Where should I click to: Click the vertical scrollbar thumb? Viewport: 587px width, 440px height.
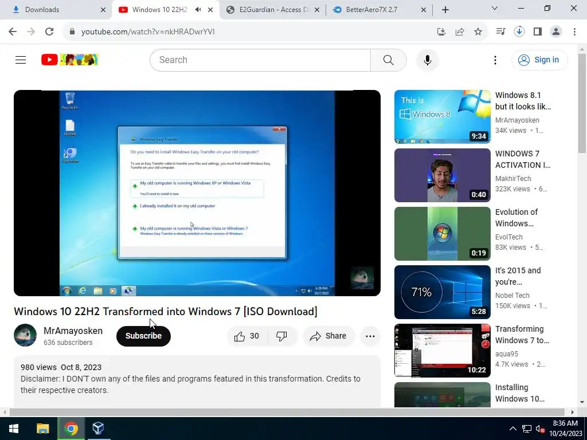click(x=582, y=103)
